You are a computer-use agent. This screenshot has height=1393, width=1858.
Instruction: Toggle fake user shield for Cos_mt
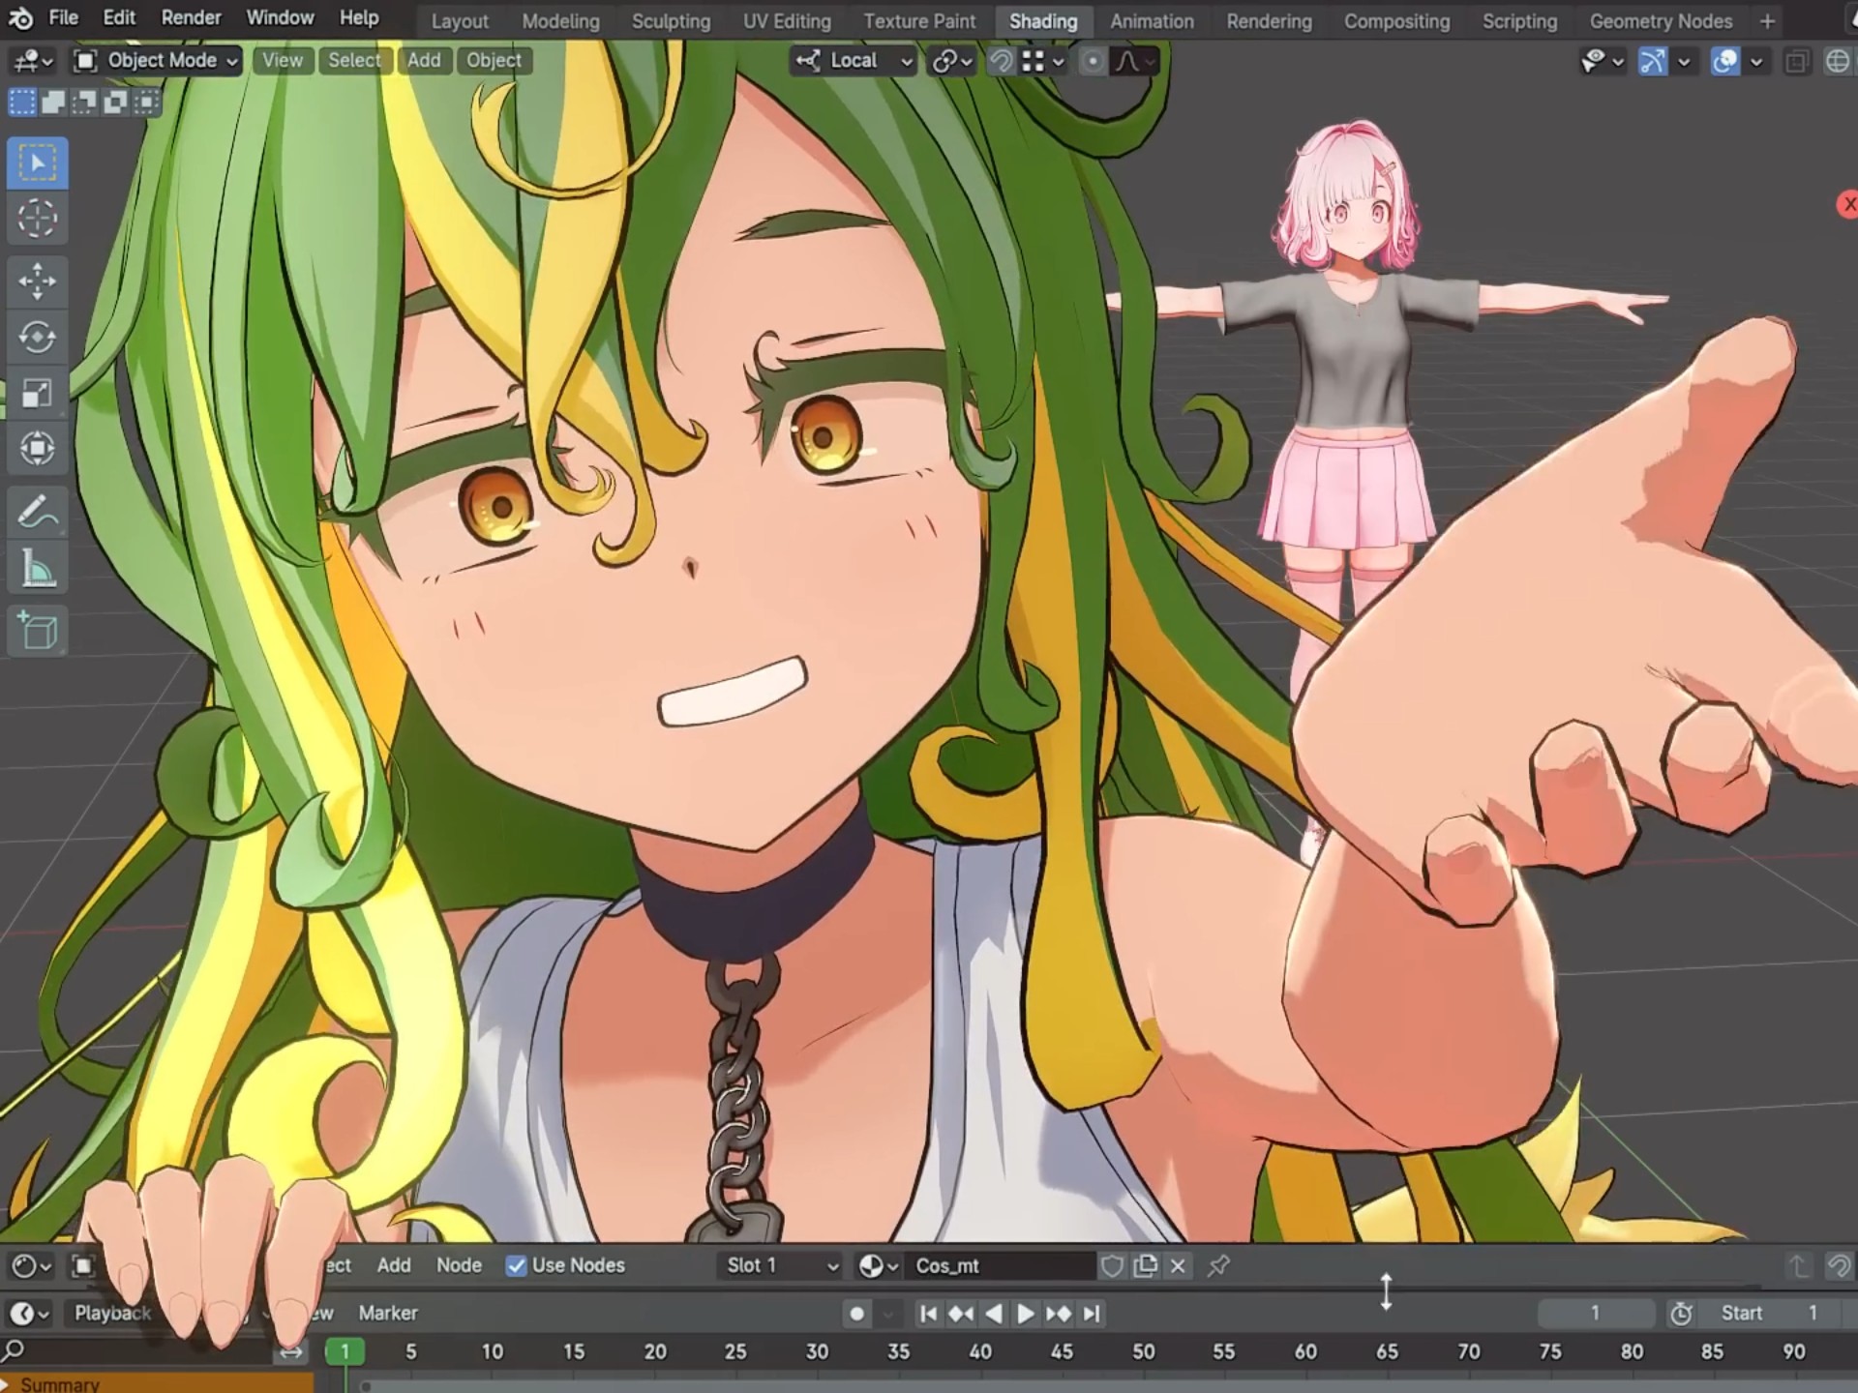1113,1265
